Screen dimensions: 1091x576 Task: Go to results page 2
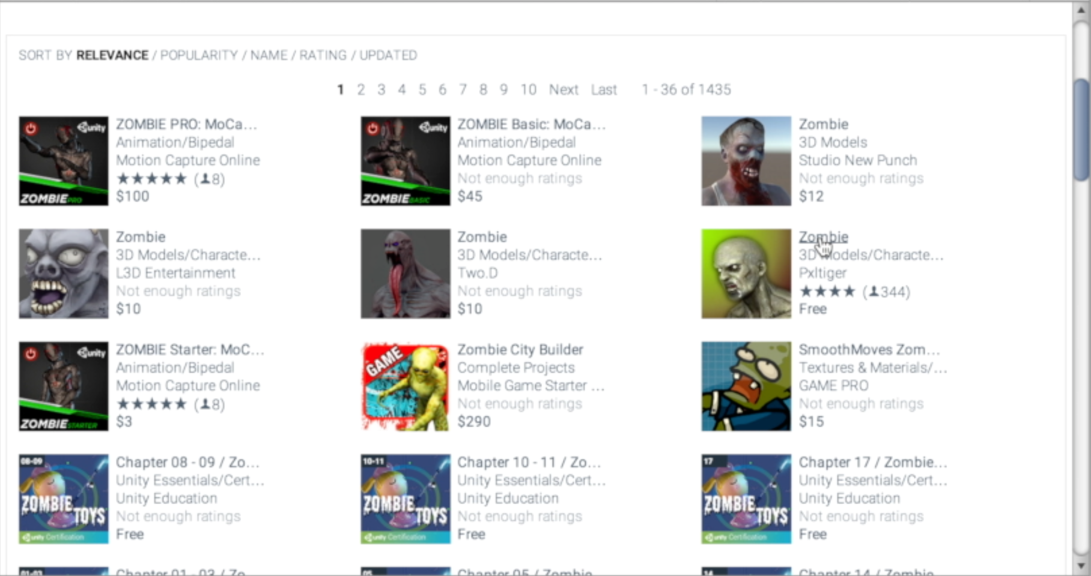coord(360,89)
